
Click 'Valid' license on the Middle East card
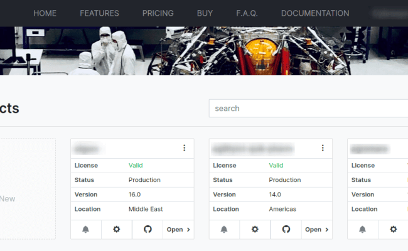tap(136, 166)
